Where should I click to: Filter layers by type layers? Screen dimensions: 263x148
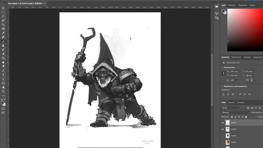pyautogui.click(x=256, y=108)
